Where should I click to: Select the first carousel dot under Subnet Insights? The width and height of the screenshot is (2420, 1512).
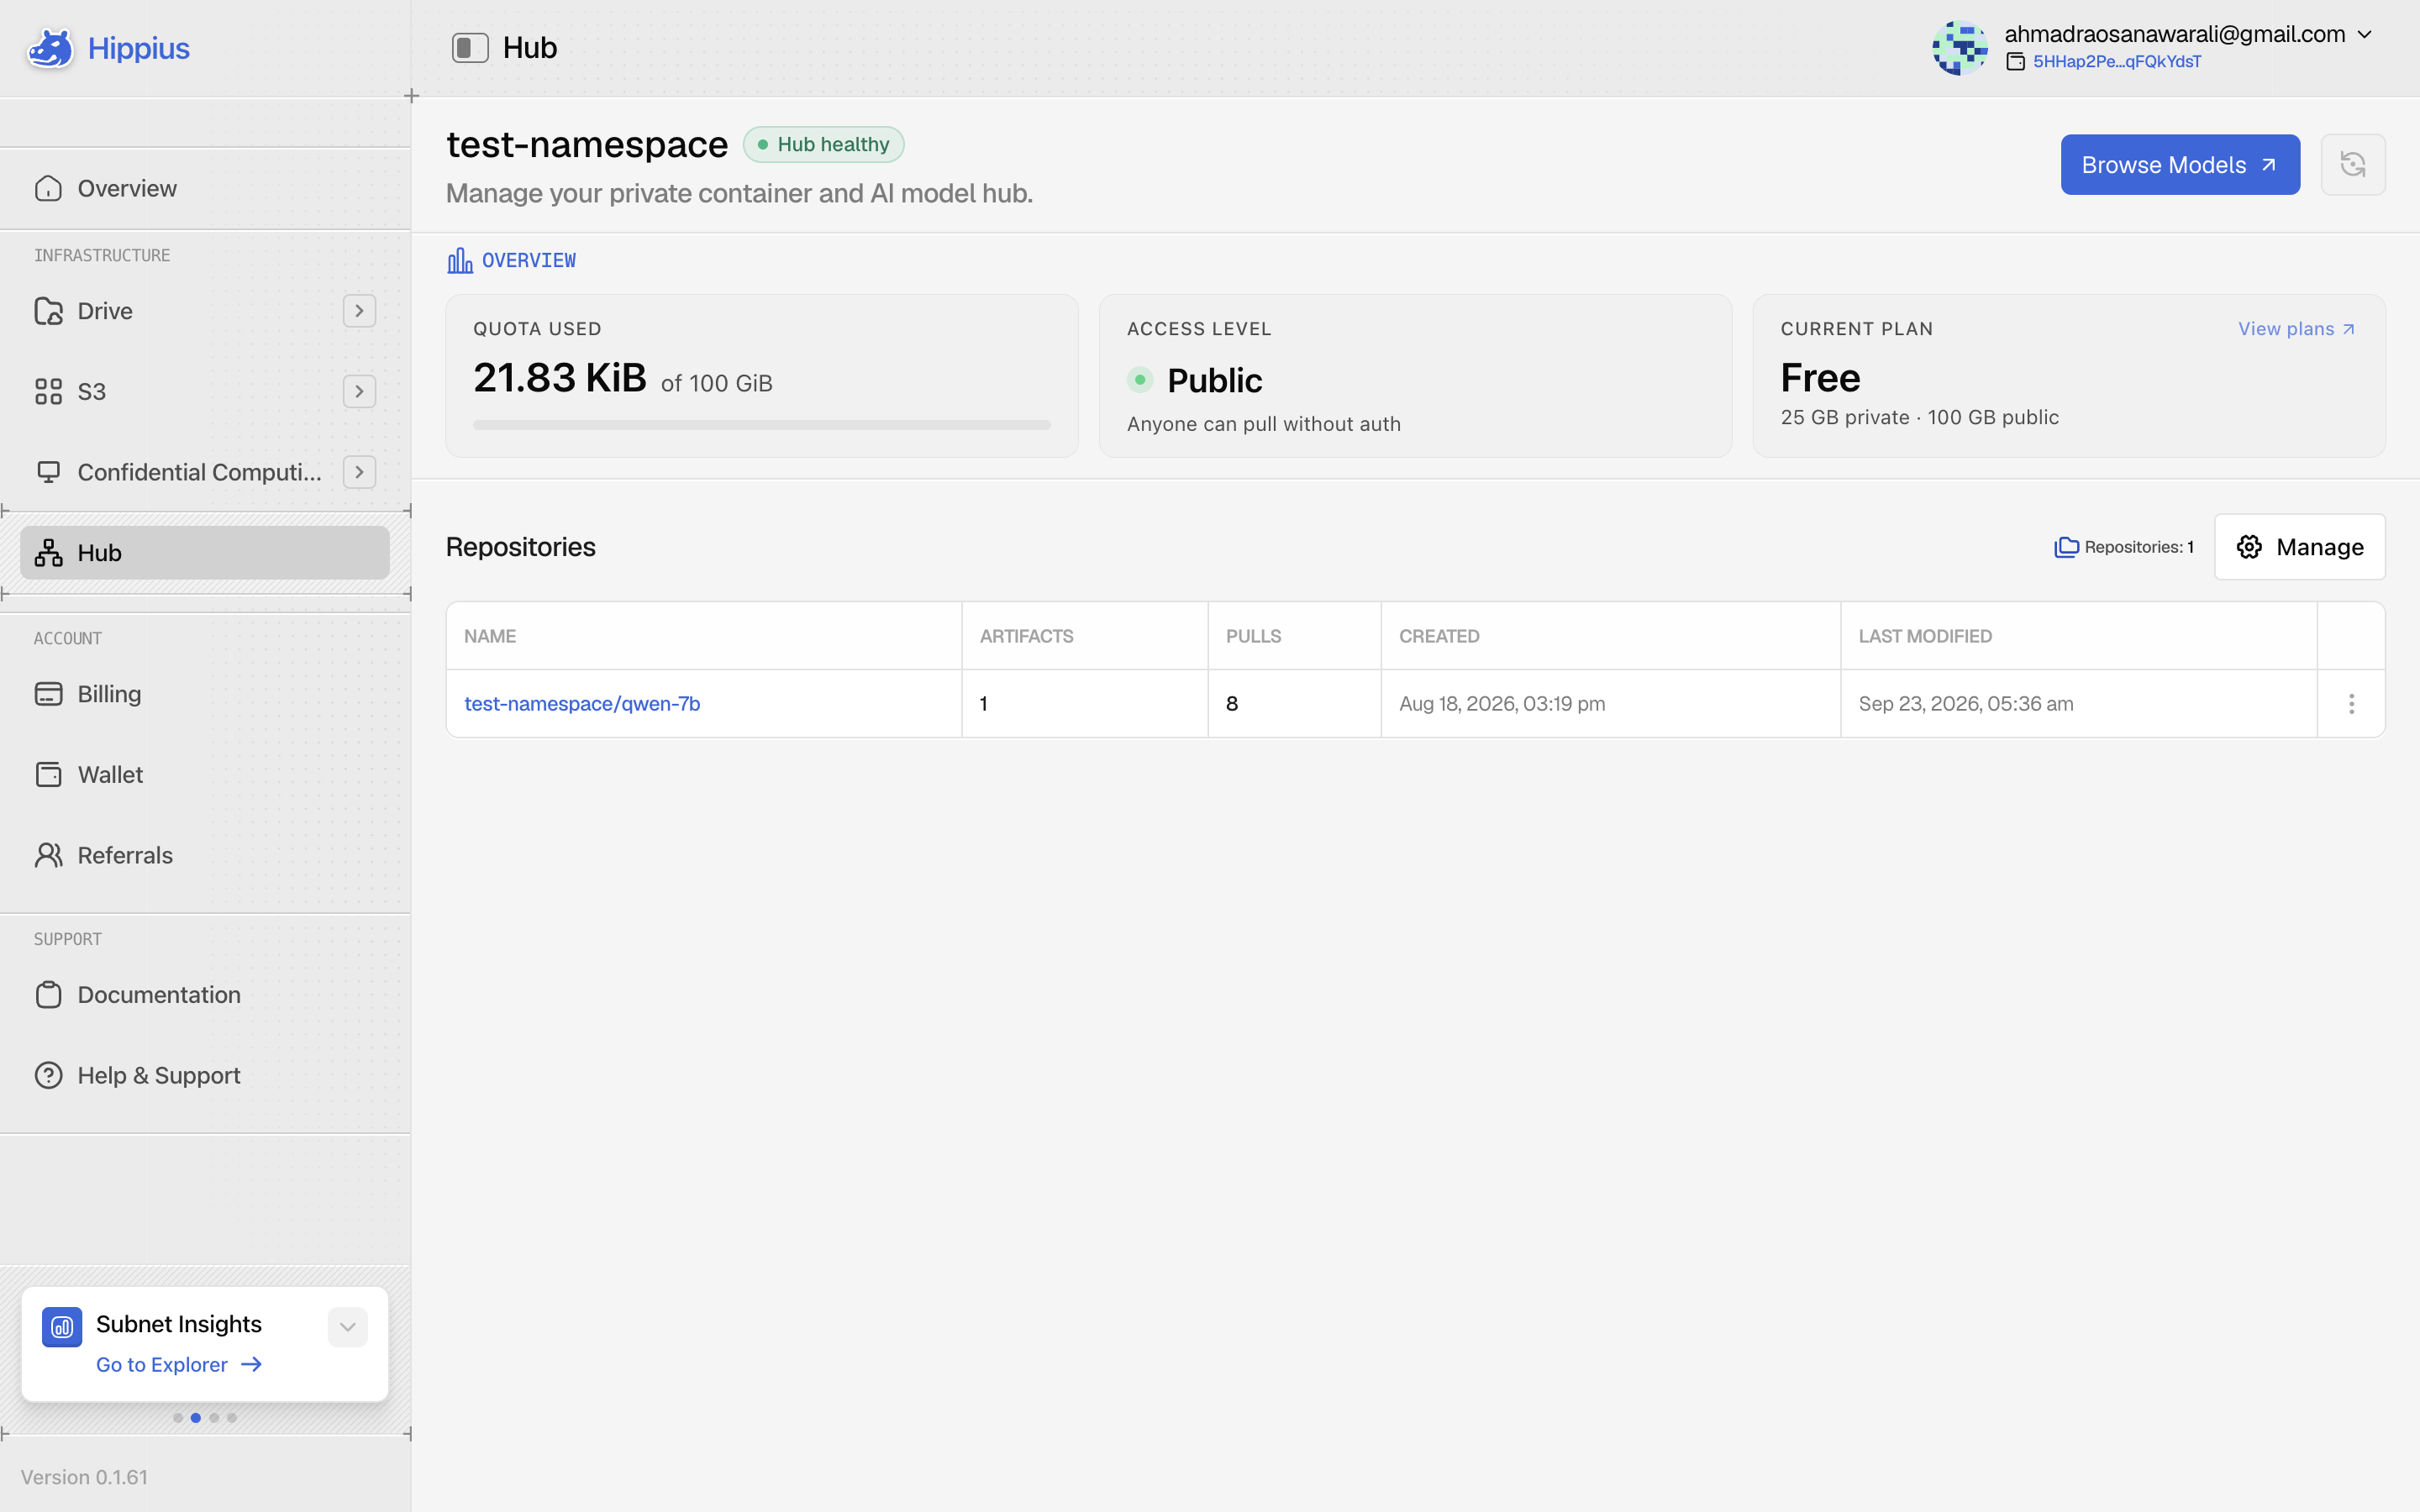[178, 1417]
